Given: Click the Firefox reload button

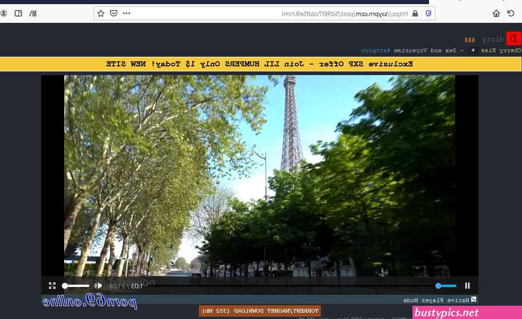Looking at the screenshot, I should click(511, 13).
